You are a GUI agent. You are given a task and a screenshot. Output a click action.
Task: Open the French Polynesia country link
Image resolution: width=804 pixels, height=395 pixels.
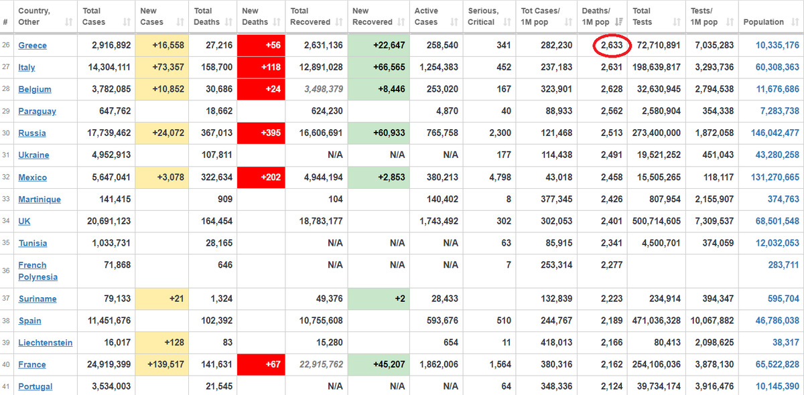pyautogui.click(x=38, y=271)
